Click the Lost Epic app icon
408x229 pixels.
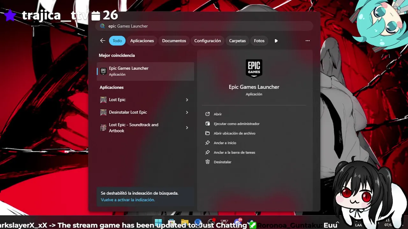[103, 100]
